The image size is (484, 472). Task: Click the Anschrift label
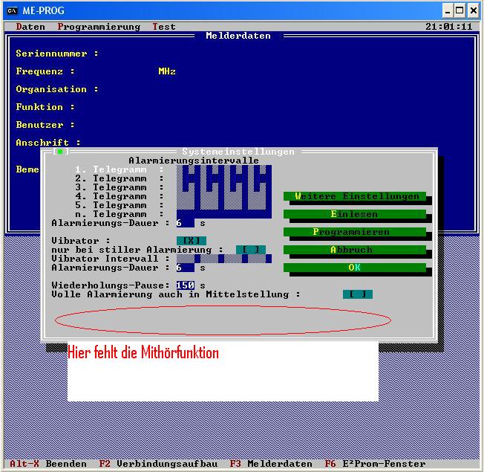tap(48, 143)
